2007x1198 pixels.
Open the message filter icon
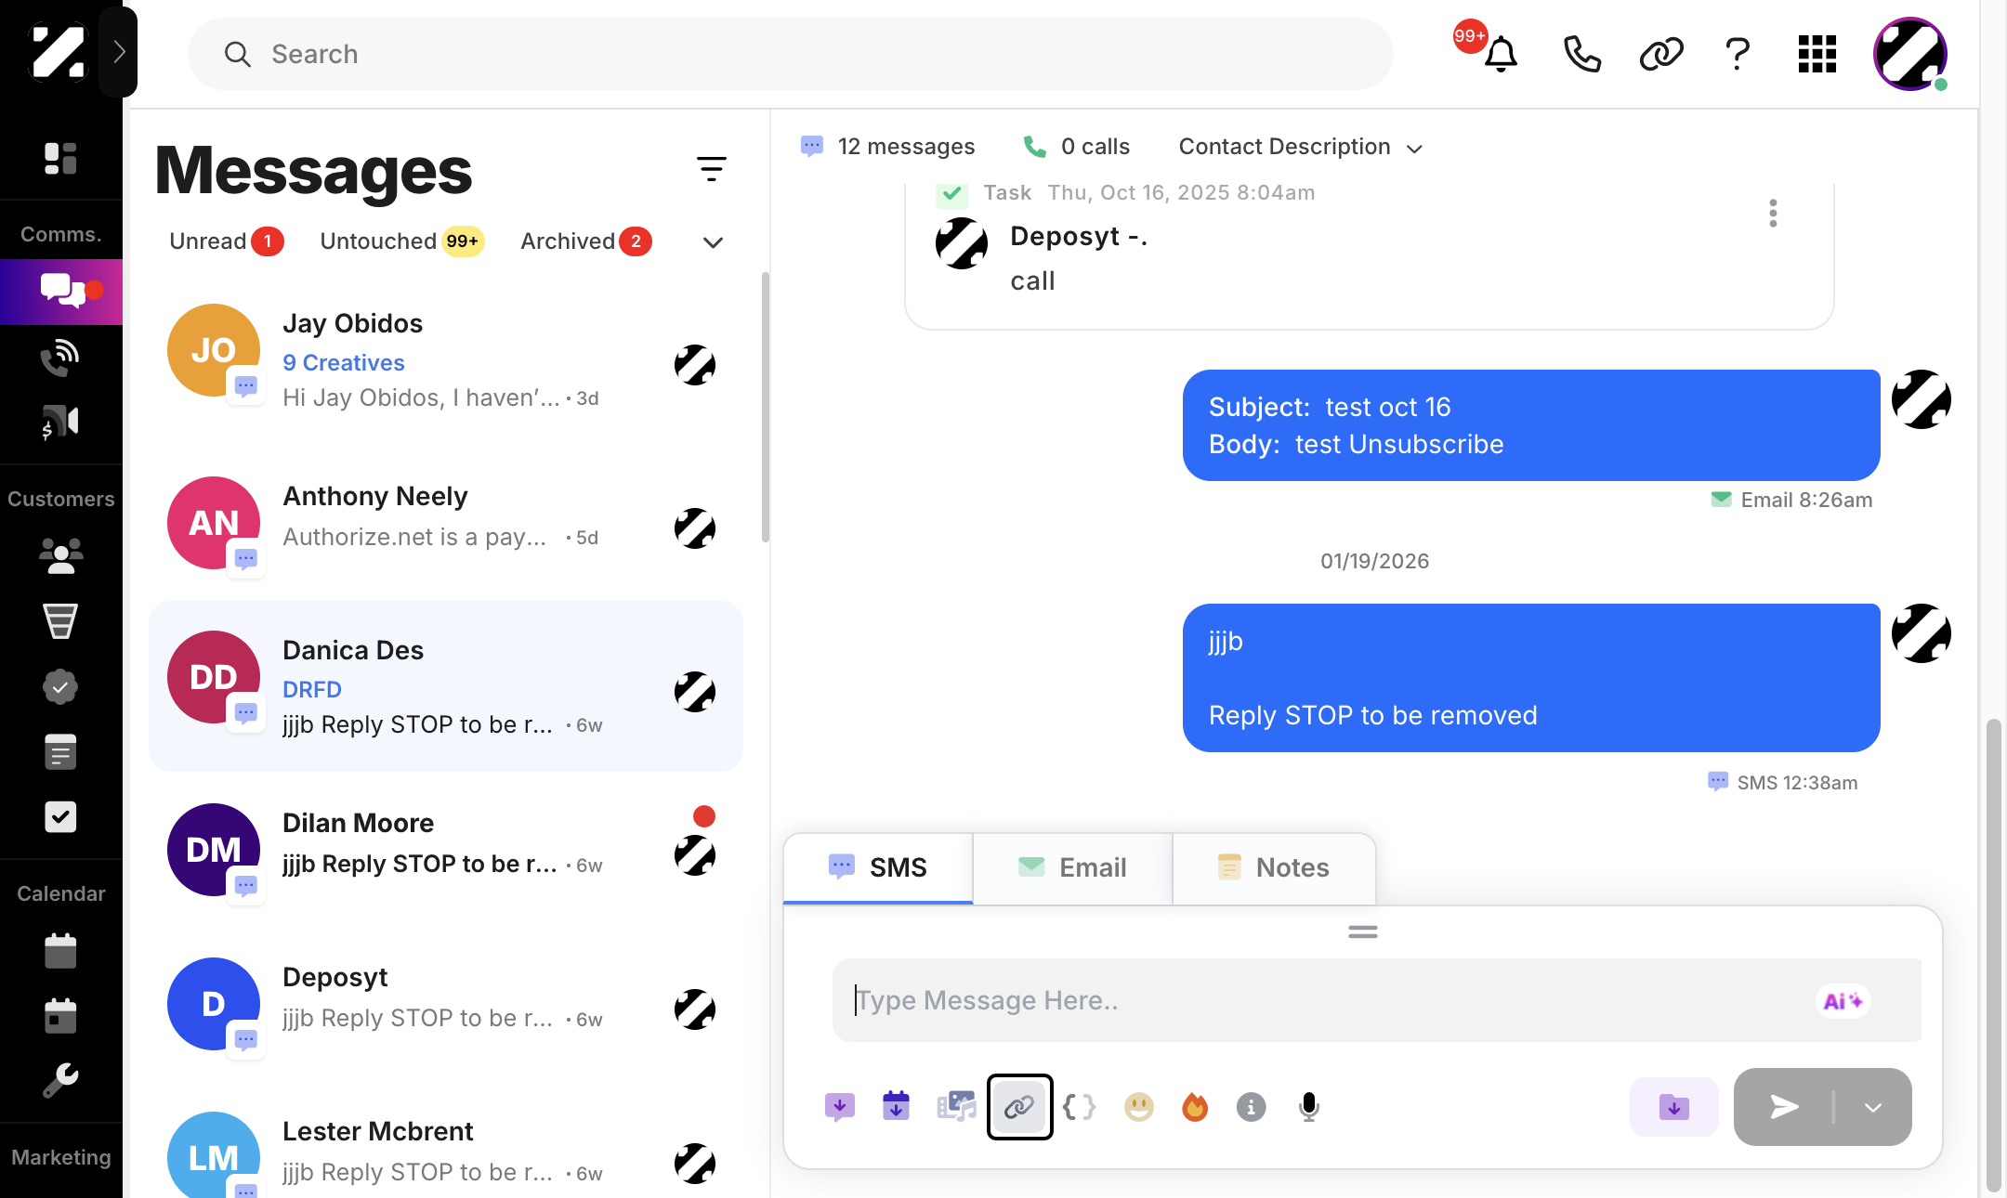(x=711, y=168)
